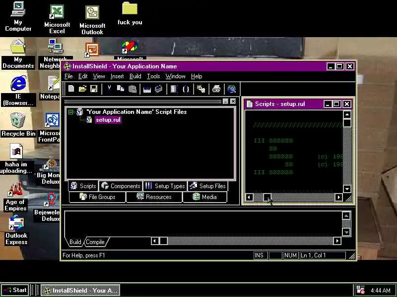Screen dimensions: 397x297
Task: Click the system tray scheduler icon
Action: (x=360, y=290)
